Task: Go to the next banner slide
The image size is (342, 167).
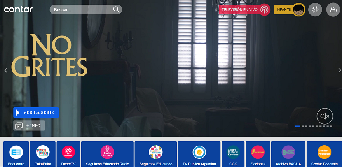Action: 339,70
